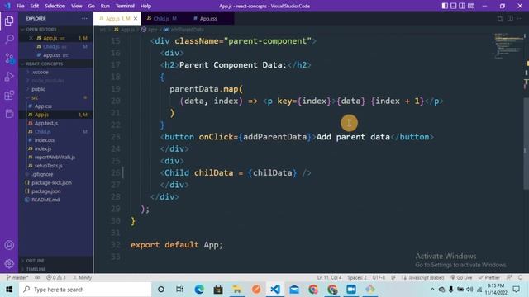Viewport: 529px width, 297px height.
Task: Open the Run menu
Action: 105,6
